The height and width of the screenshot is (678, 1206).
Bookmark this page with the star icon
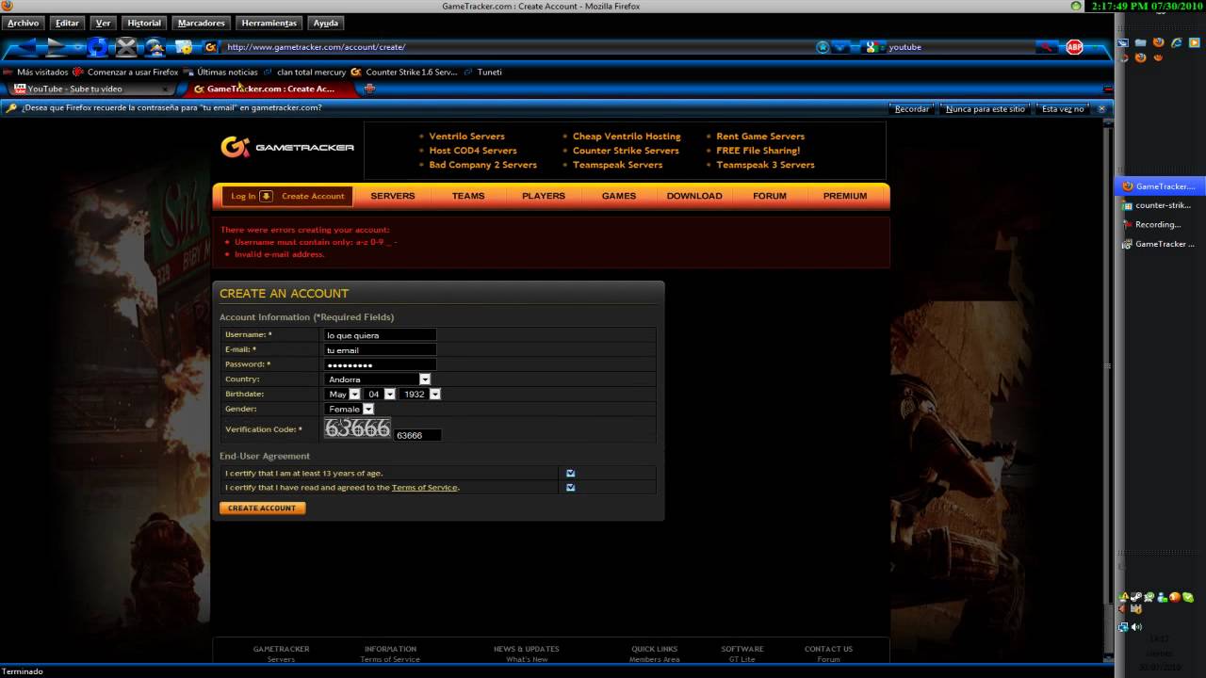[x=823, y=47]
